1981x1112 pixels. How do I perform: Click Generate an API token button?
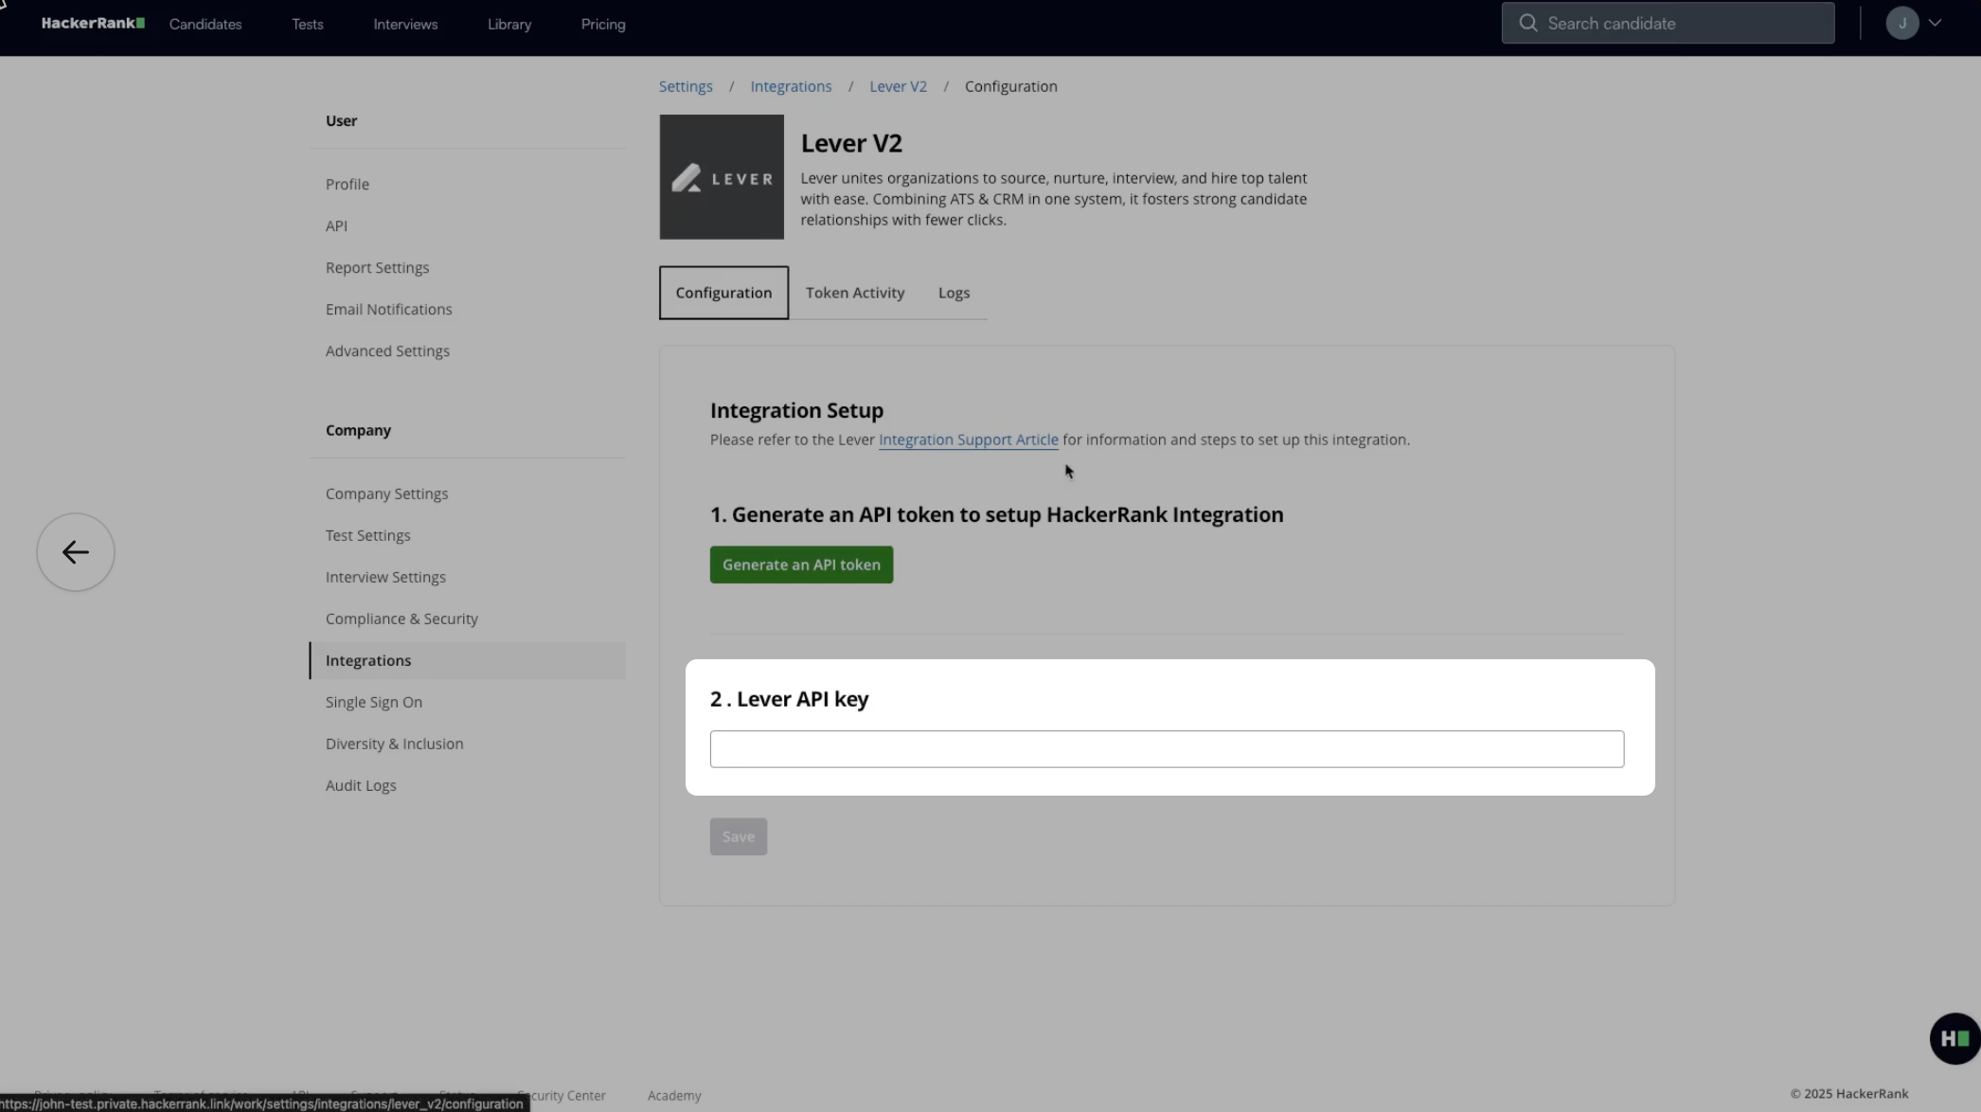[801, 565]
